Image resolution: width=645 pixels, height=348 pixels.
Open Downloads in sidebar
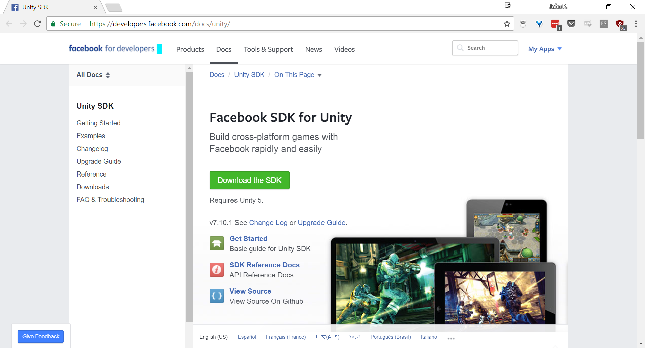[x=93, y=187]
